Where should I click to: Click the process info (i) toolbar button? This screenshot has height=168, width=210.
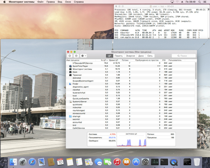tap(76, 56)
